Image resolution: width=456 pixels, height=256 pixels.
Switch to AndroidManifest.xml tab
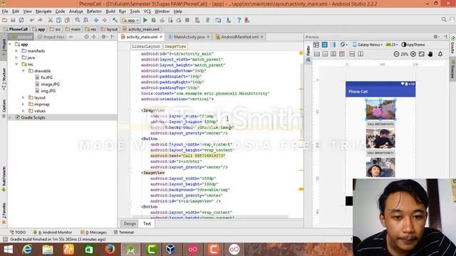[239, 37]
